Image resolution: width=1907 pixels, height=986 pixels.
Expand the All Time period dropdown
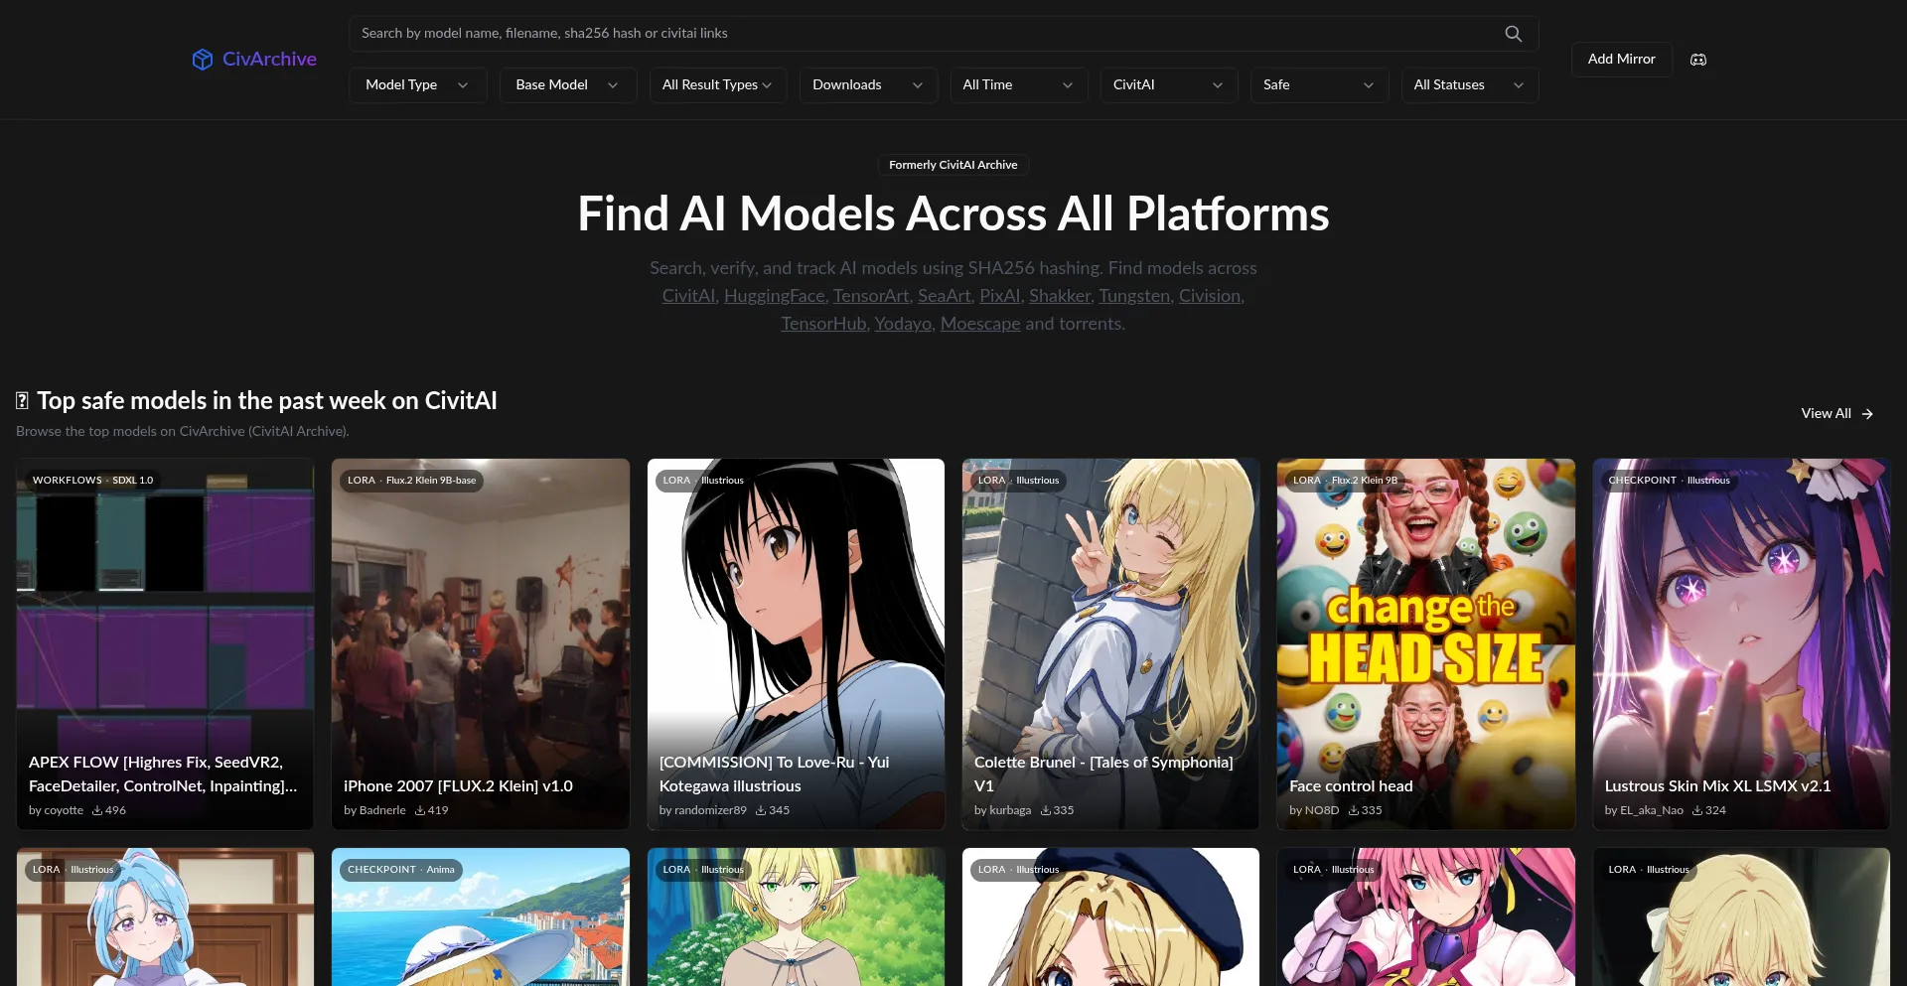click(1018, 85)
